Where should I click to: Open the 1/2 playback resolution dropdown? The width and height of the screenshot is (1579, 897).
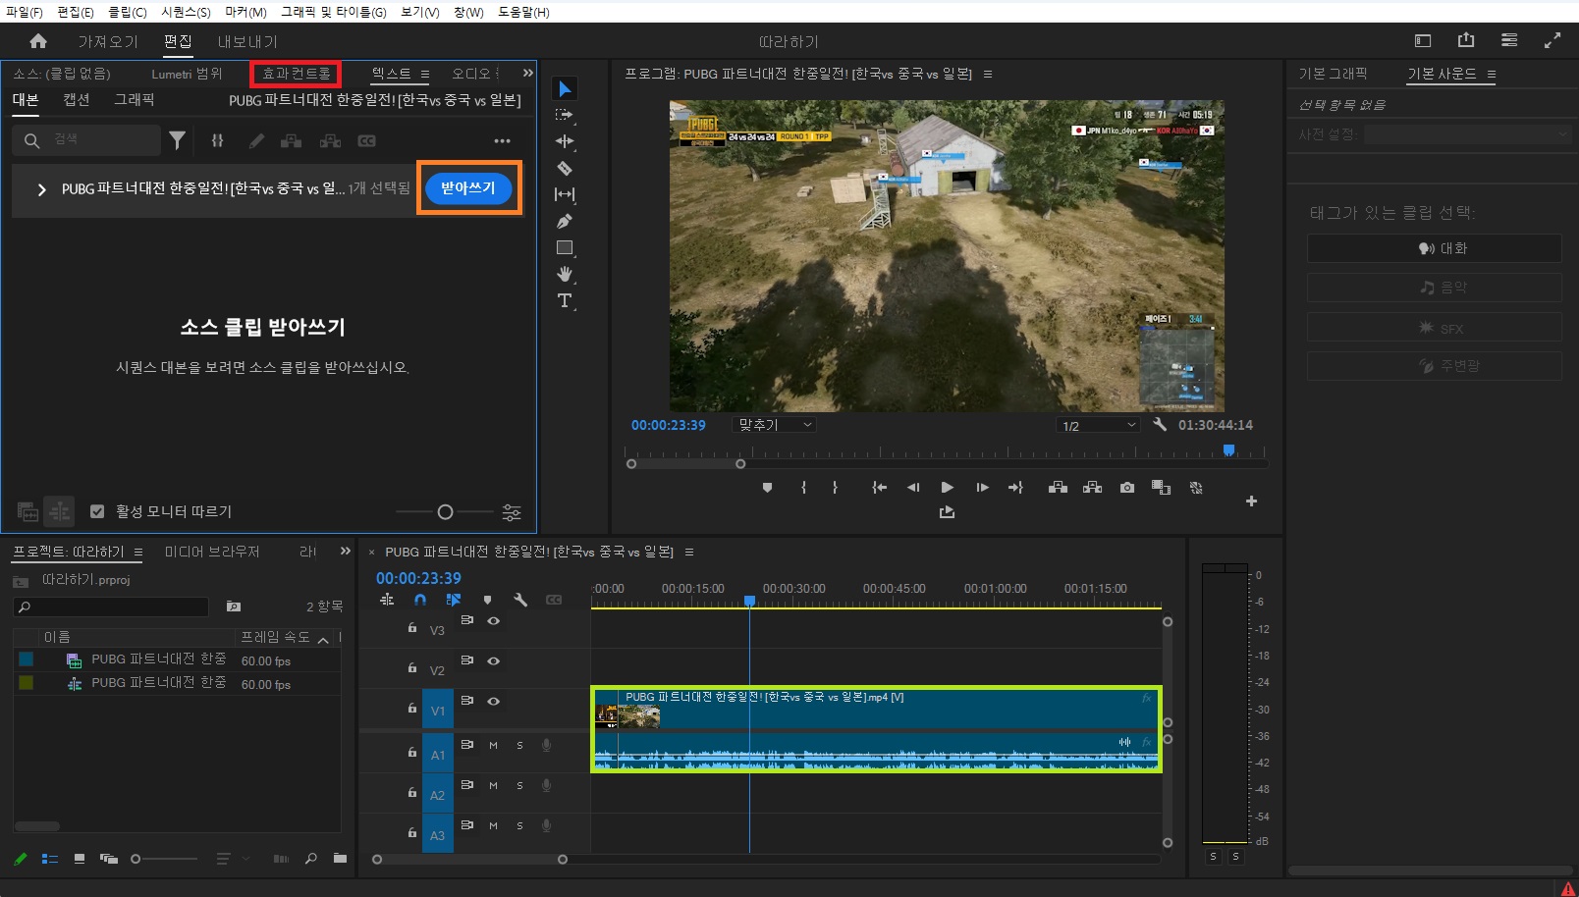[1098, 425]
